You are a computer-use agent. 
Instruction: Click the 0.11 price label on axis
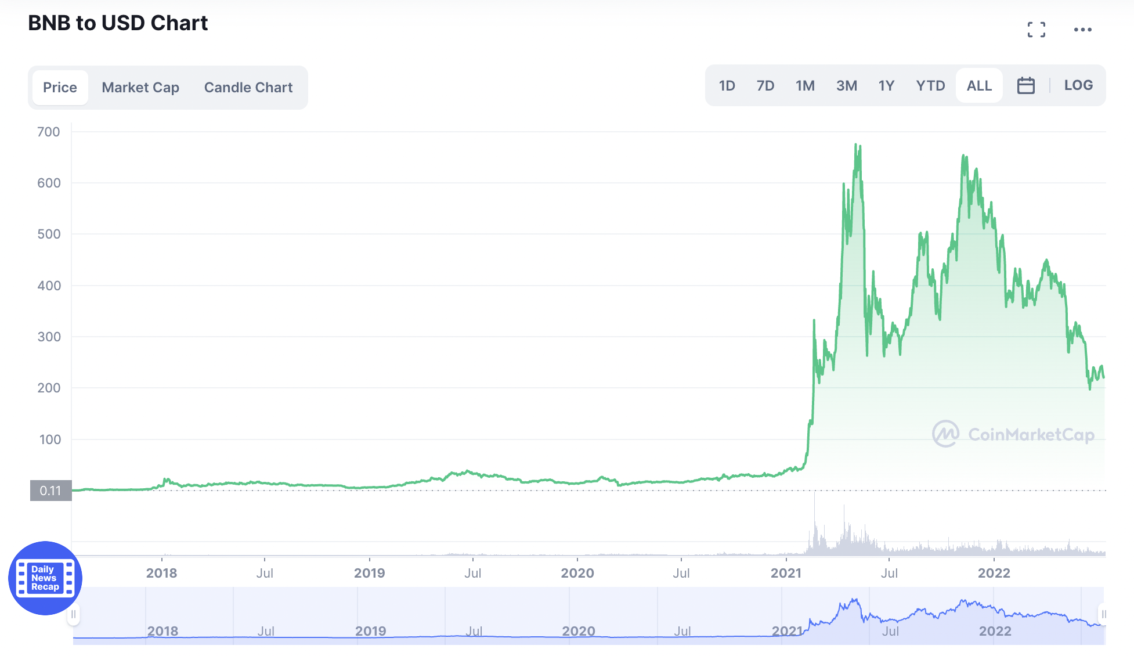coord(50,491)
